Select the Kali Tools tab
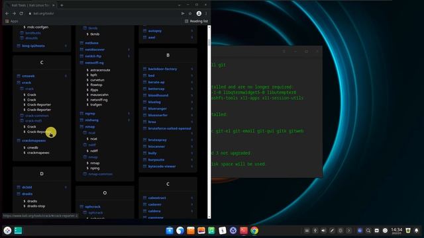The width and height of the screenshot is (424, 238). click(30, 5)
